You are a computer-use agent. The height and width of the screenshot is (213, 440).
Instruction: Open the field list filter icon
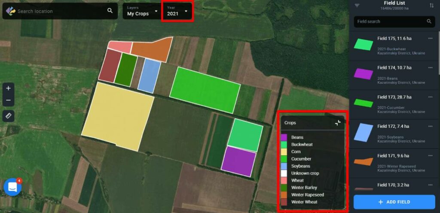357,6
